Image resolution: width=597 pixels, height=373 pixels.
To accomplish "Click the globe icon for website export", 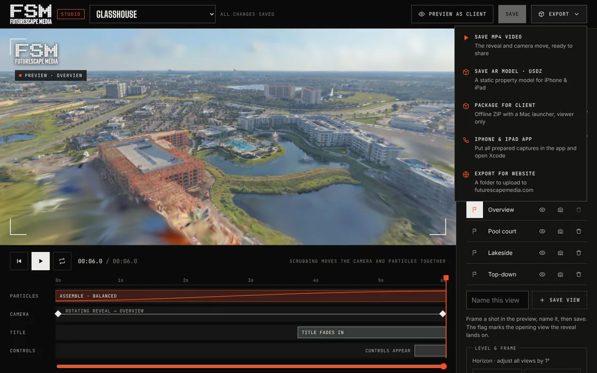I will coord(466,174).
